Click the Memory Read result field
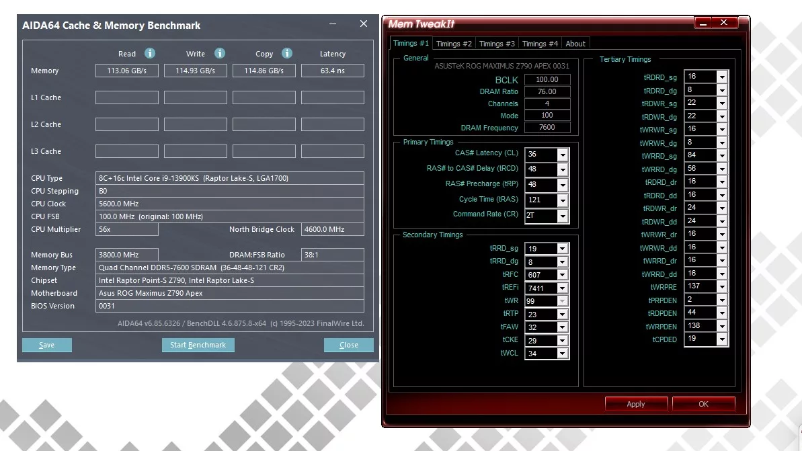802x451 pixels. 127,71
